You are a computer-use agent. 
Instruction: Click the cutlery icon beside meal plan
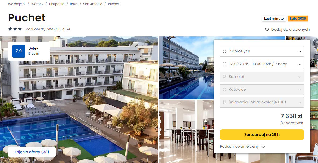click(x=224, y=102)
